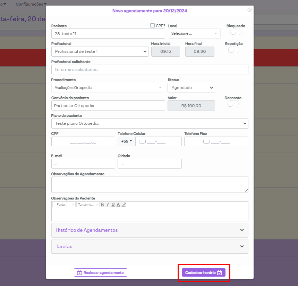The height and width of the screenshot is (286, 298).
Task: Click the Realocar agendamento button
Action: click(x=101, y=272)
